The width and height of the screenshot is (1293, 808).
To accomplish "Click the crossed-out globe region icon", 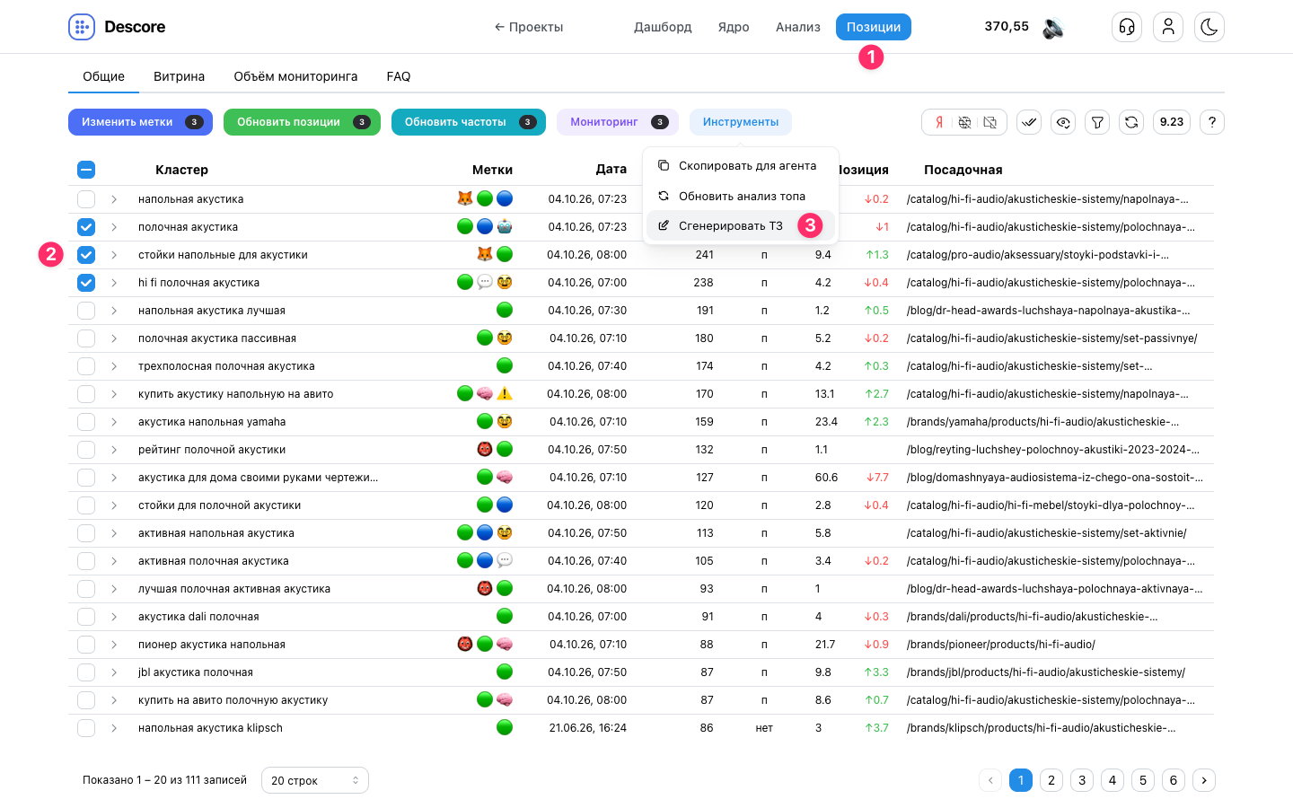I will pyautogui.click(x=964, y=122).
